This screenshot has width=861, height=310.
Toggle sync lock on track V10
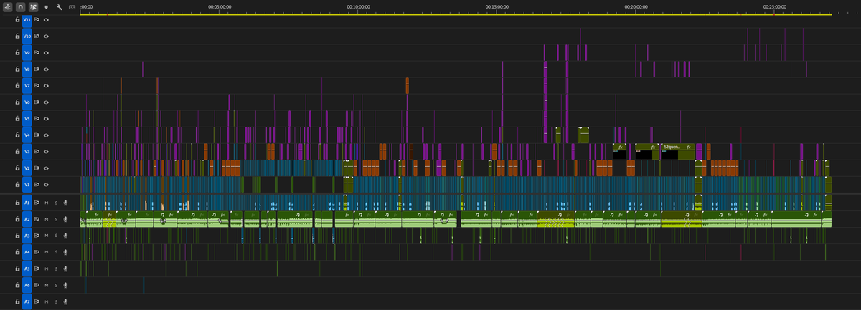37,36
